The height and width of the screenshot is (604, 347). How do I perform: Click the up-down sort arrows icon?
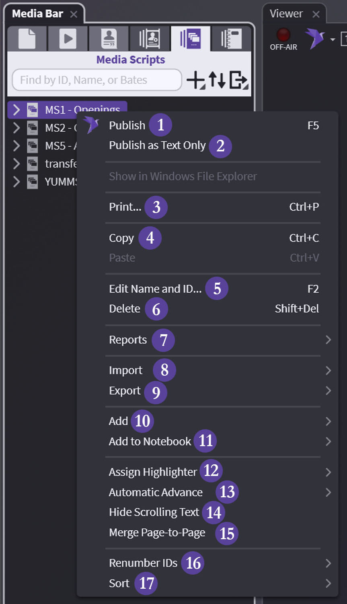tap(217, 80)
